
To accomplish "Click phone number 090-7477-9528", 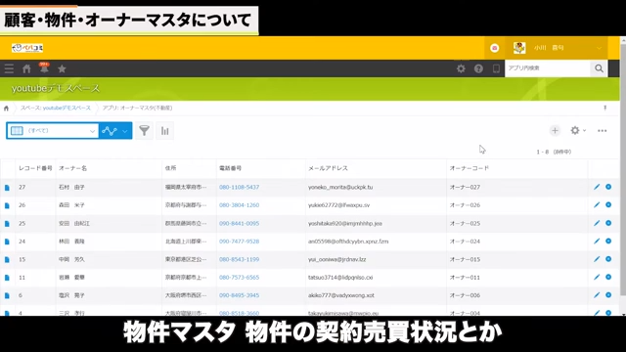I will 239,242.
